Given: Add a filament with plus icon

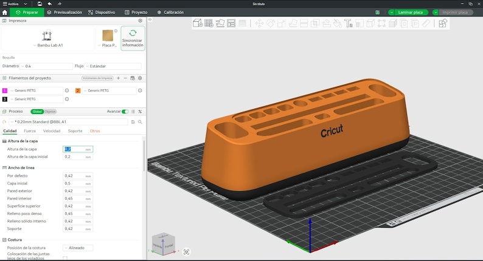Looking at the screenshot, I should (x=118, y=78).
